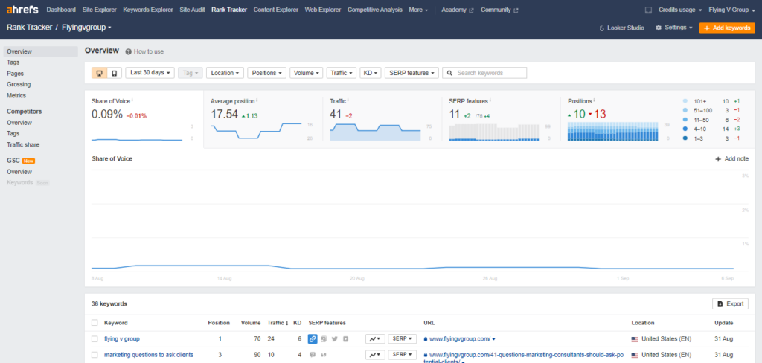Click the video SERP feature icon in flying v group row

(345, 338)
